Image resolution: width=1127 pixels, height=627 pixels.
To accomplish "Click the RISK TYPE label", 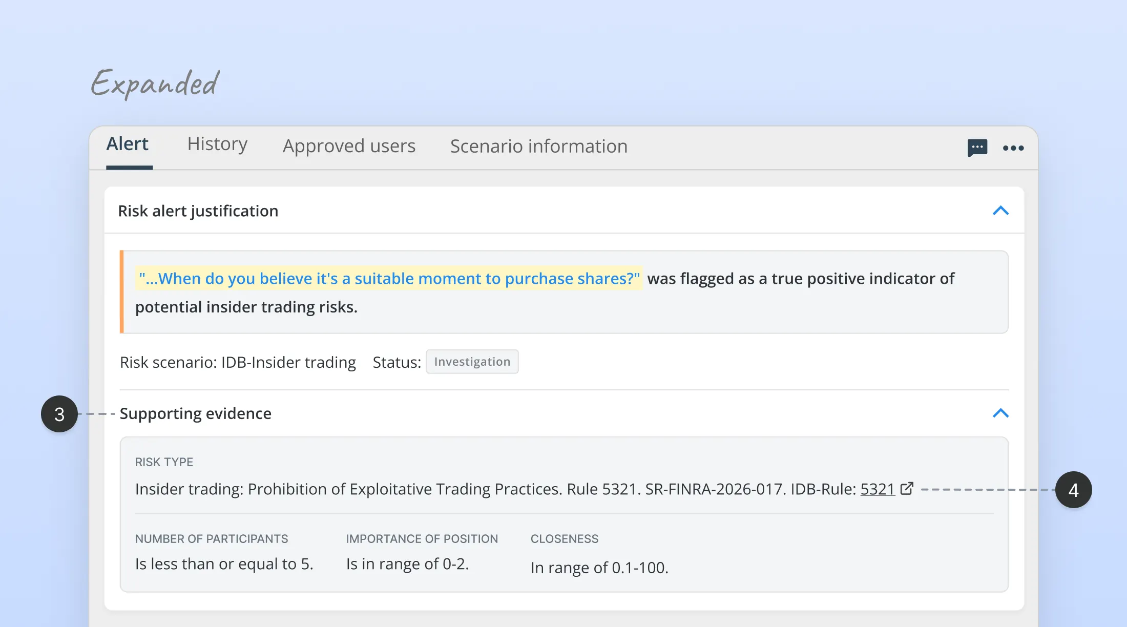I will click(164, 462).
